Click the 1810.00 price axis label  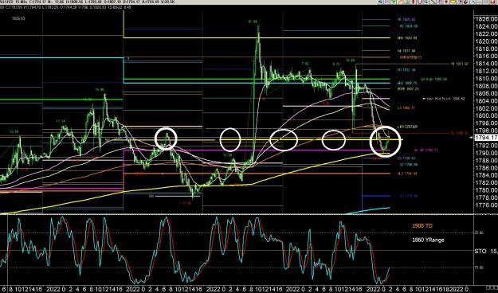486,78
